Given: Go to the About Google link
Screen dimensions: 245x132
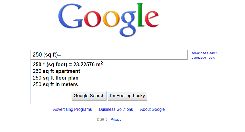Looking at the screenshot, I should click(x=152, y=109).
